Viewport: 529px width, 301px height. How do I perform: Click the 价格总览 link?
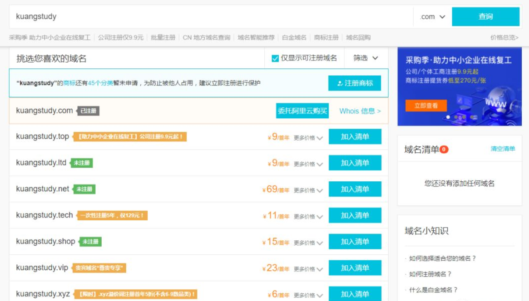click(504, 38)
